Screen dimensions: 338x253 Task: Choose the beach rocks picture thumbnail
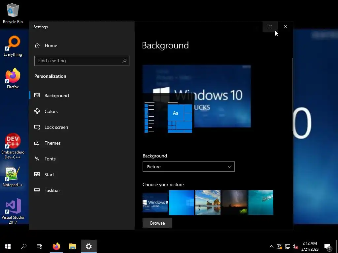point(208,203)
